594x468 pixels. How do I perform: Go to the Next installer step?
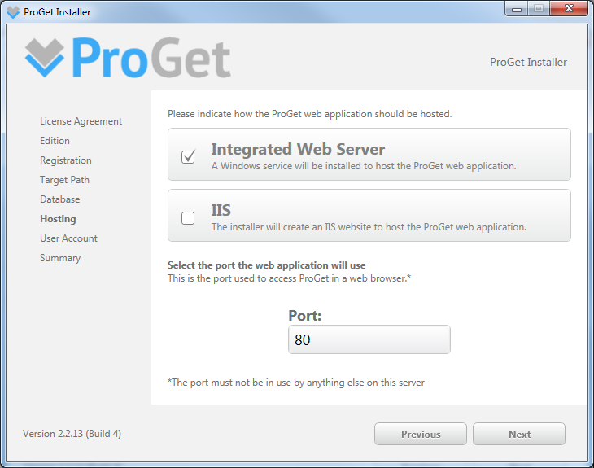pyautogui.click(x=519, y=434)
